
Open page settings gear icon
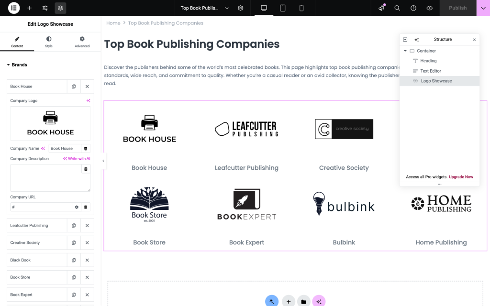[x=240, y=8]
